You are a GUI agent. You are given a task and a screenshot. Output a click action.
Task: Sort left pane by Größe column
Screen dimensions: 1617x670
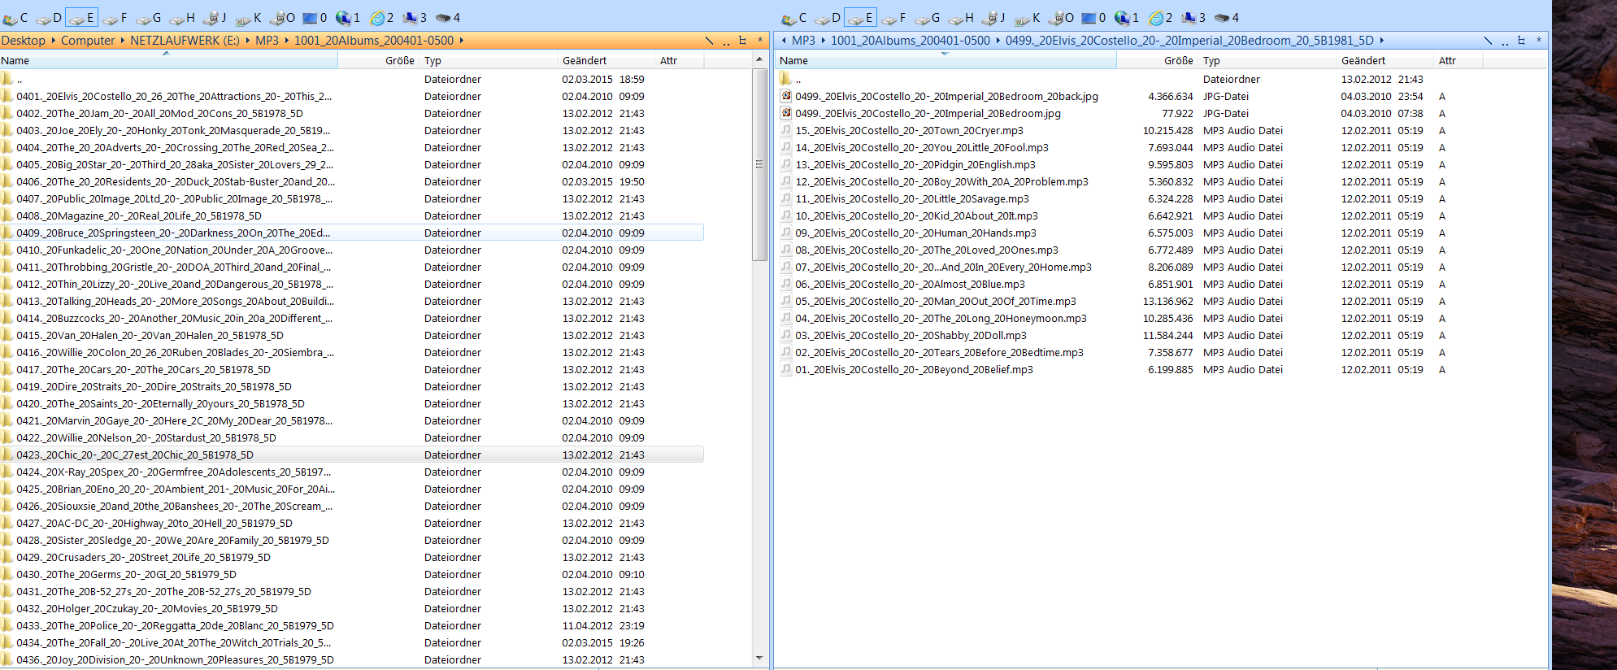[379, 60]
